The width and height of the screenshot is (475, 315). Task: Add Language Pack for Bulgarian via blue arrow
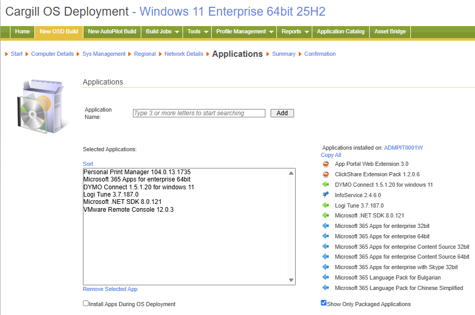tap(326, 277)
